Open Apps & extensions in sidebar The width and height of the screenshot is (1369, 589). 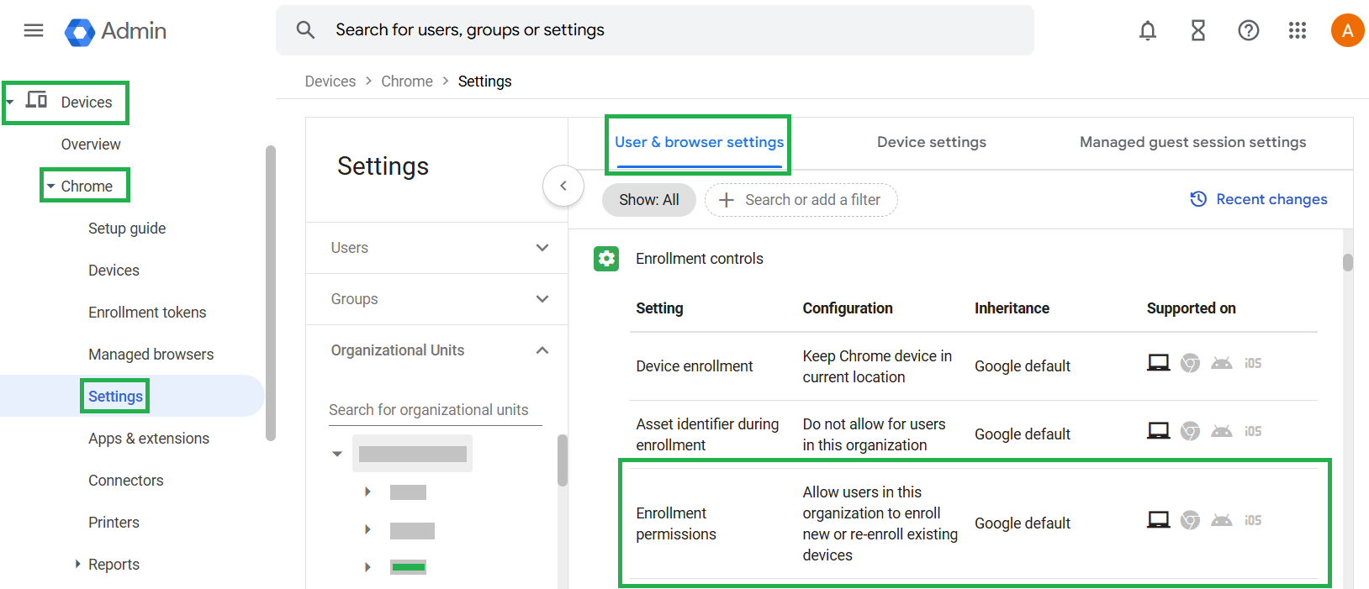coord(149,439)
